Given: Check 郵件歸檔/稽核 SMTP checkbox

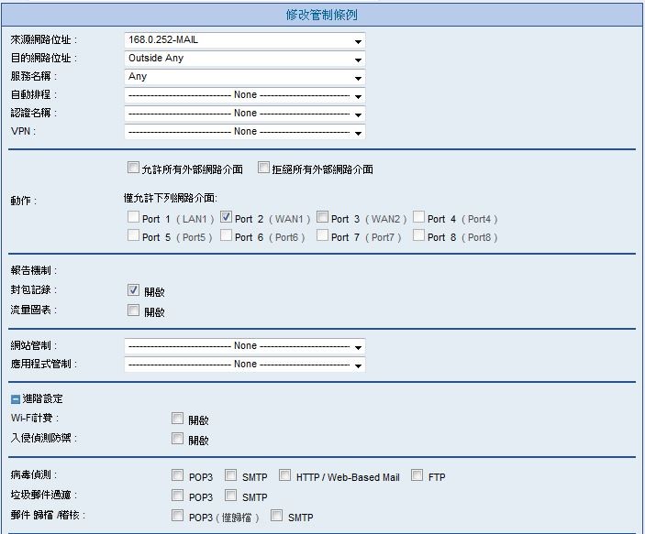Looking at the screenshot, I should (x=276, y=515).
